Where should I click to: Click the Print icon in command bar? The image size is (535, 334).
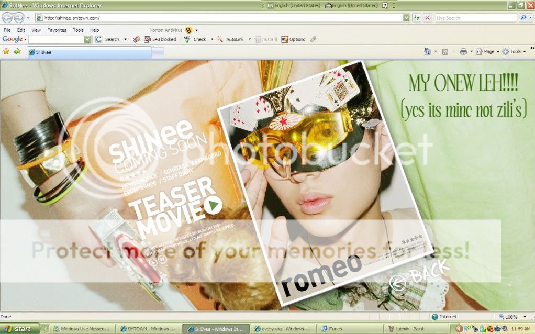tap(463, 52)
